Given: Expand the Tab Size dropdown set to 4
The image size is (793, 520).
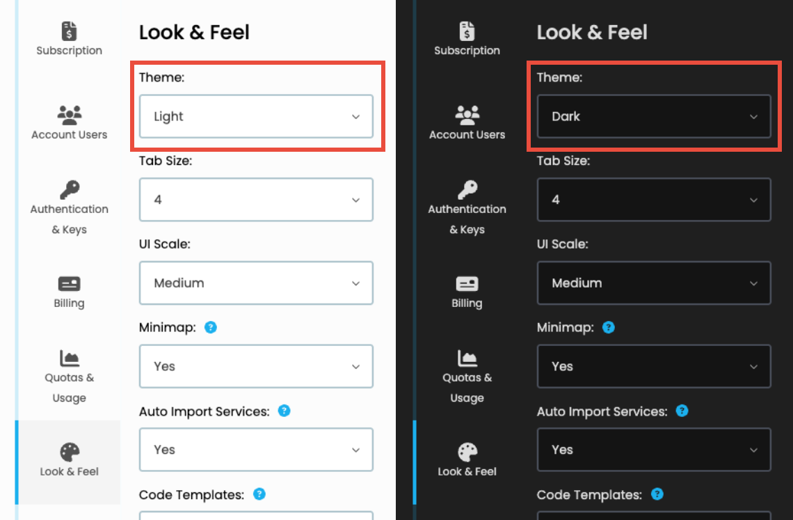Looking at the screenshot, I should 256,200.
